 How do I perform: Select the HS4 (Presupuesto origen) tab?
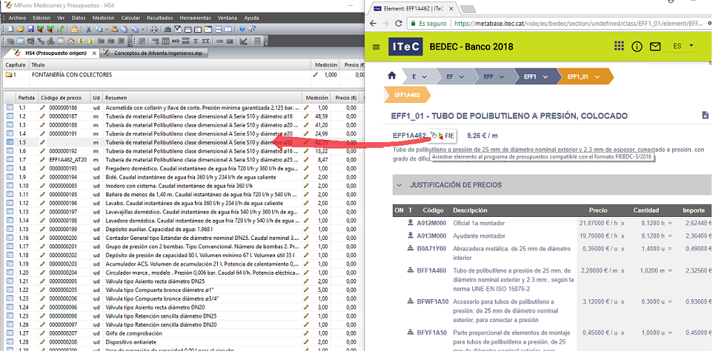coord(56,53)
